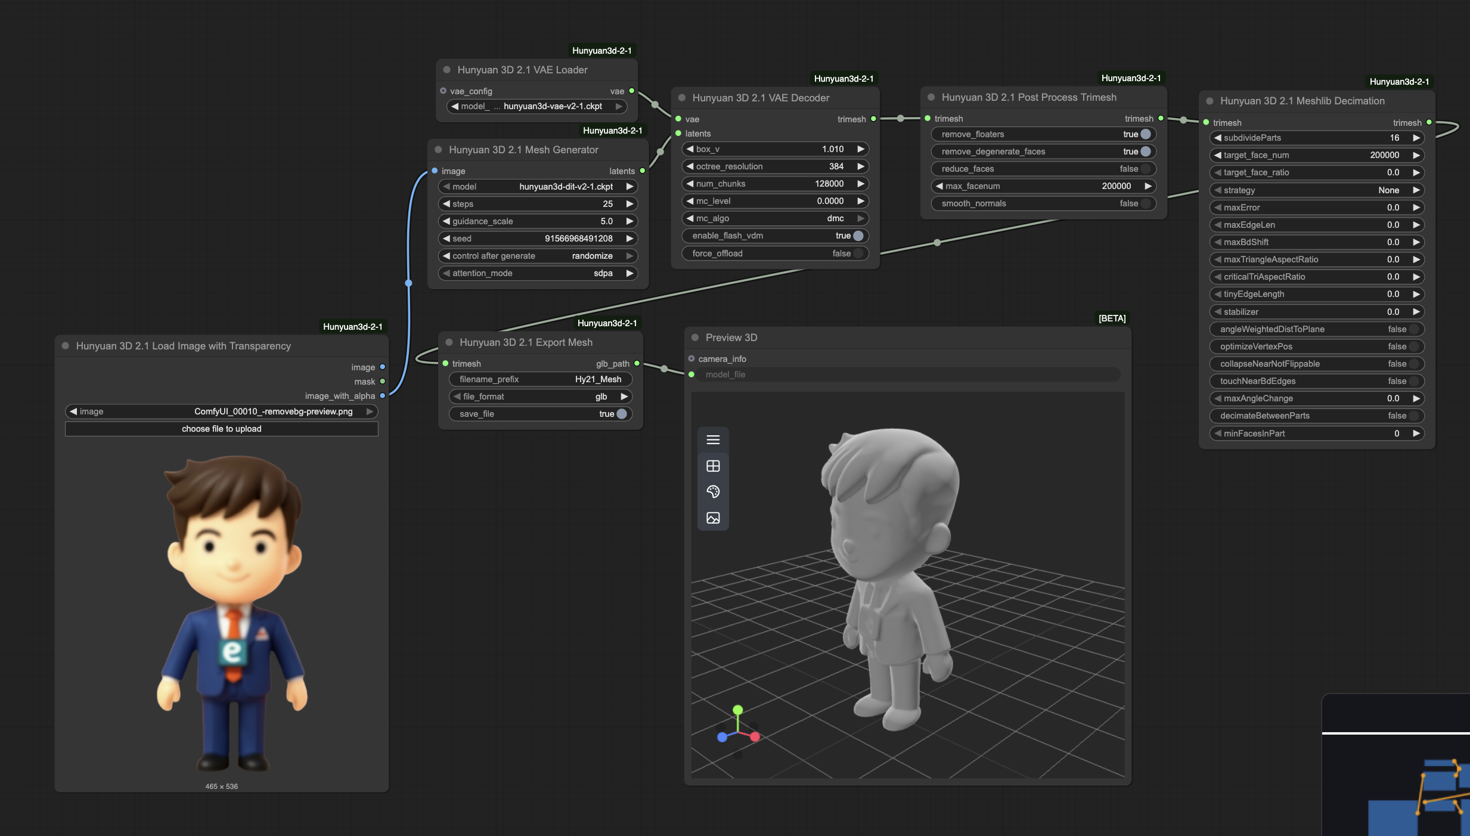Click the filename_prefix Hy21_Mesh field
1470x836 pixels.
coord(541,379)
